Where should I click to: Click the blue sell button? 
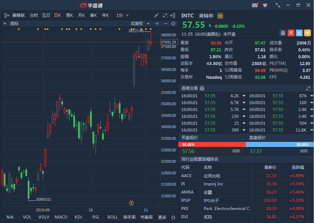299,33
